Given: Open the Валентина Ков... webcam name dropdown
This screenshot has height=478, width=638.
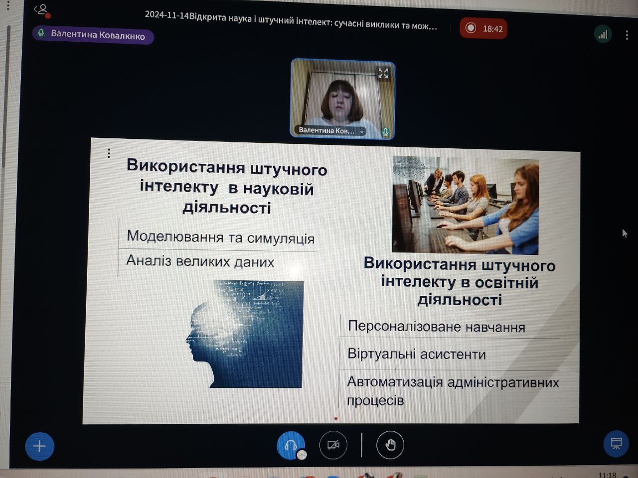Looking at the screenshot, I should (x=331, y=131).
